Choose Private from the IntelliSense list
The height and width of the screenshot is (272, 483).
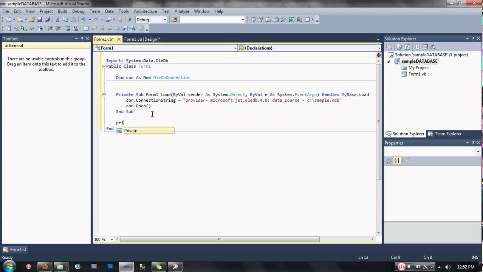145,131
